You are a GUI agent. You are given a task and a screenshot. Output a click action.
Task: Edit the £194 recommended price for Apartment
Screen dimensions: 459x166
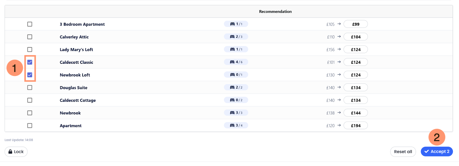[356, 126]
